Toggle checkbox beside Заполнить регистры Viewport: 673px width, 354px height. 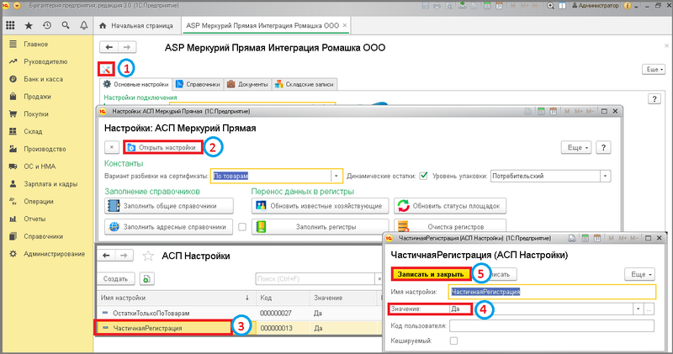click(x=242, y=227)
